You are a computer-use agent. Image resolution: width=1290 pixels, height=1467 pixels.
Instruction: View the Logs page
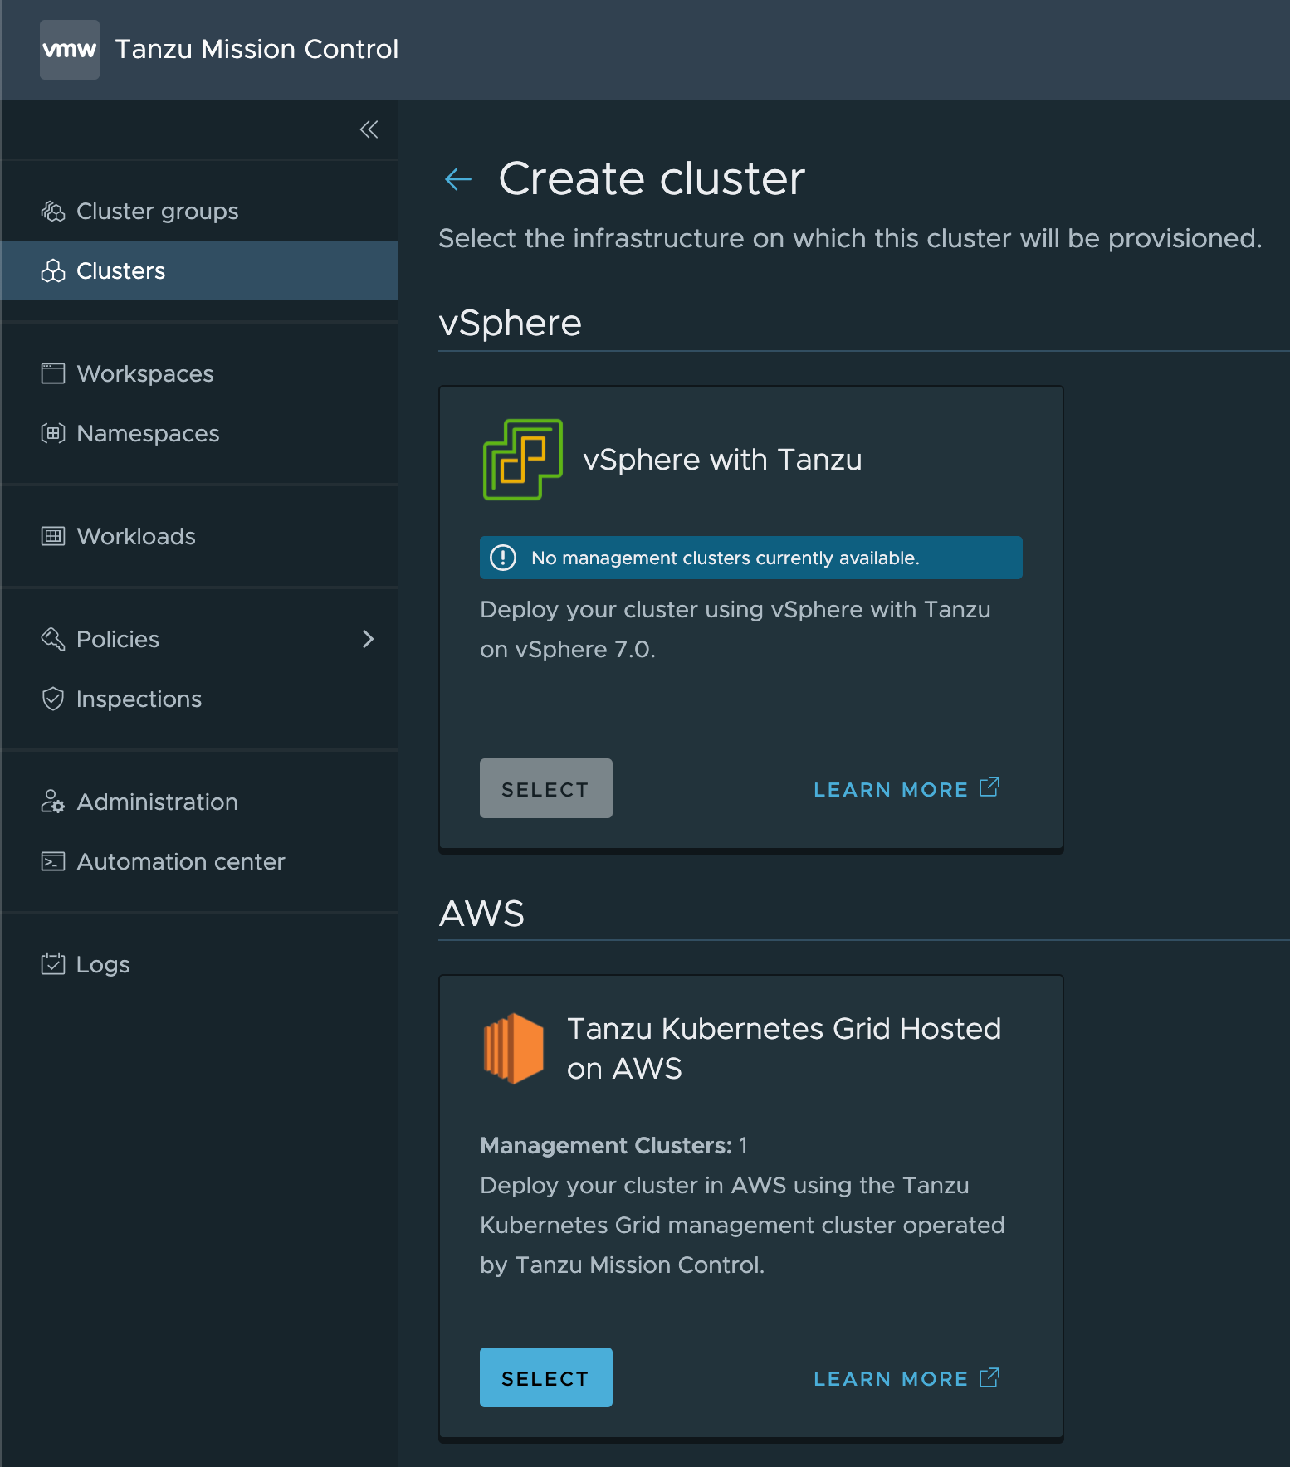click(x=199, y=964)
